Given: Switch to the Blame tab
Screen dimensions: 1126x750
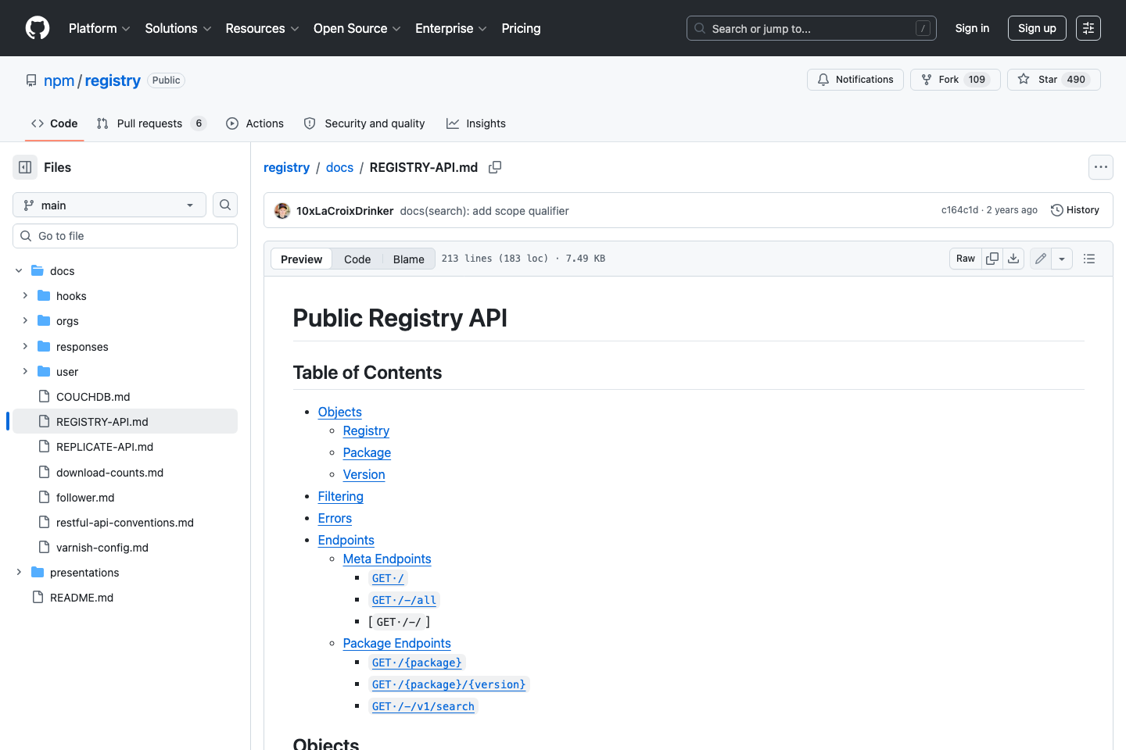Looking at the screenshot, I should click(x=408, y=259).
